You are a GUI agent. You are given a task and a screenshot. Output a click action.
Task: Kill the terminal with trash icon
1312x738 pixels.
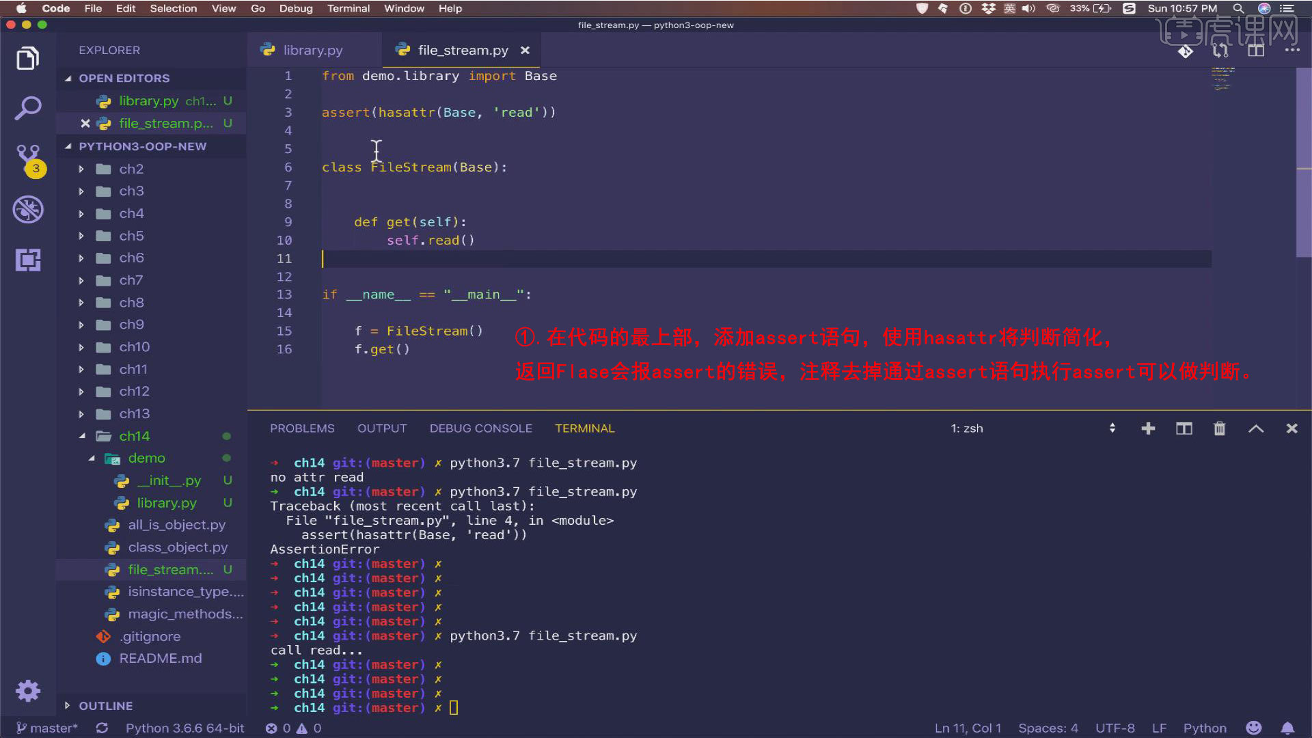click(1220, 428)
